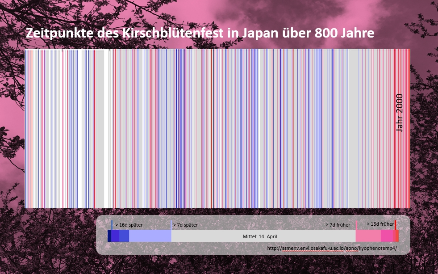The image size is (438, 274).
Task: Click the red tick marking 16d früher
Action: [x=395, y=225]
